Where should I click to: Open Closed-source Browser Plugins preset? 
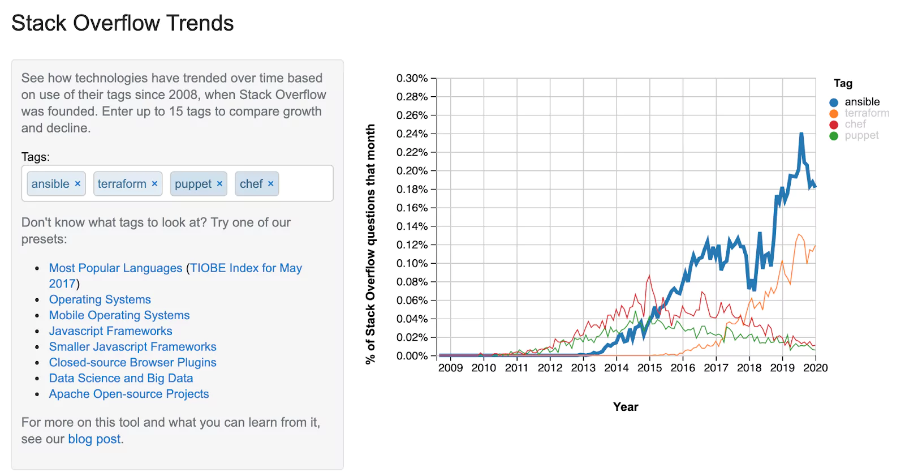(x=132, y=362)
